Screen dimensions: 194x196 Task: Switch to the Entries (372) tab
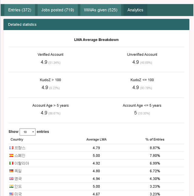[20, 10]
